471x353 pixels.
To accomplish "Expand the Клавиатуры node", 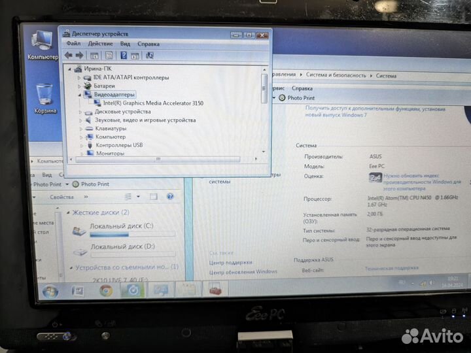I will 81,129.
